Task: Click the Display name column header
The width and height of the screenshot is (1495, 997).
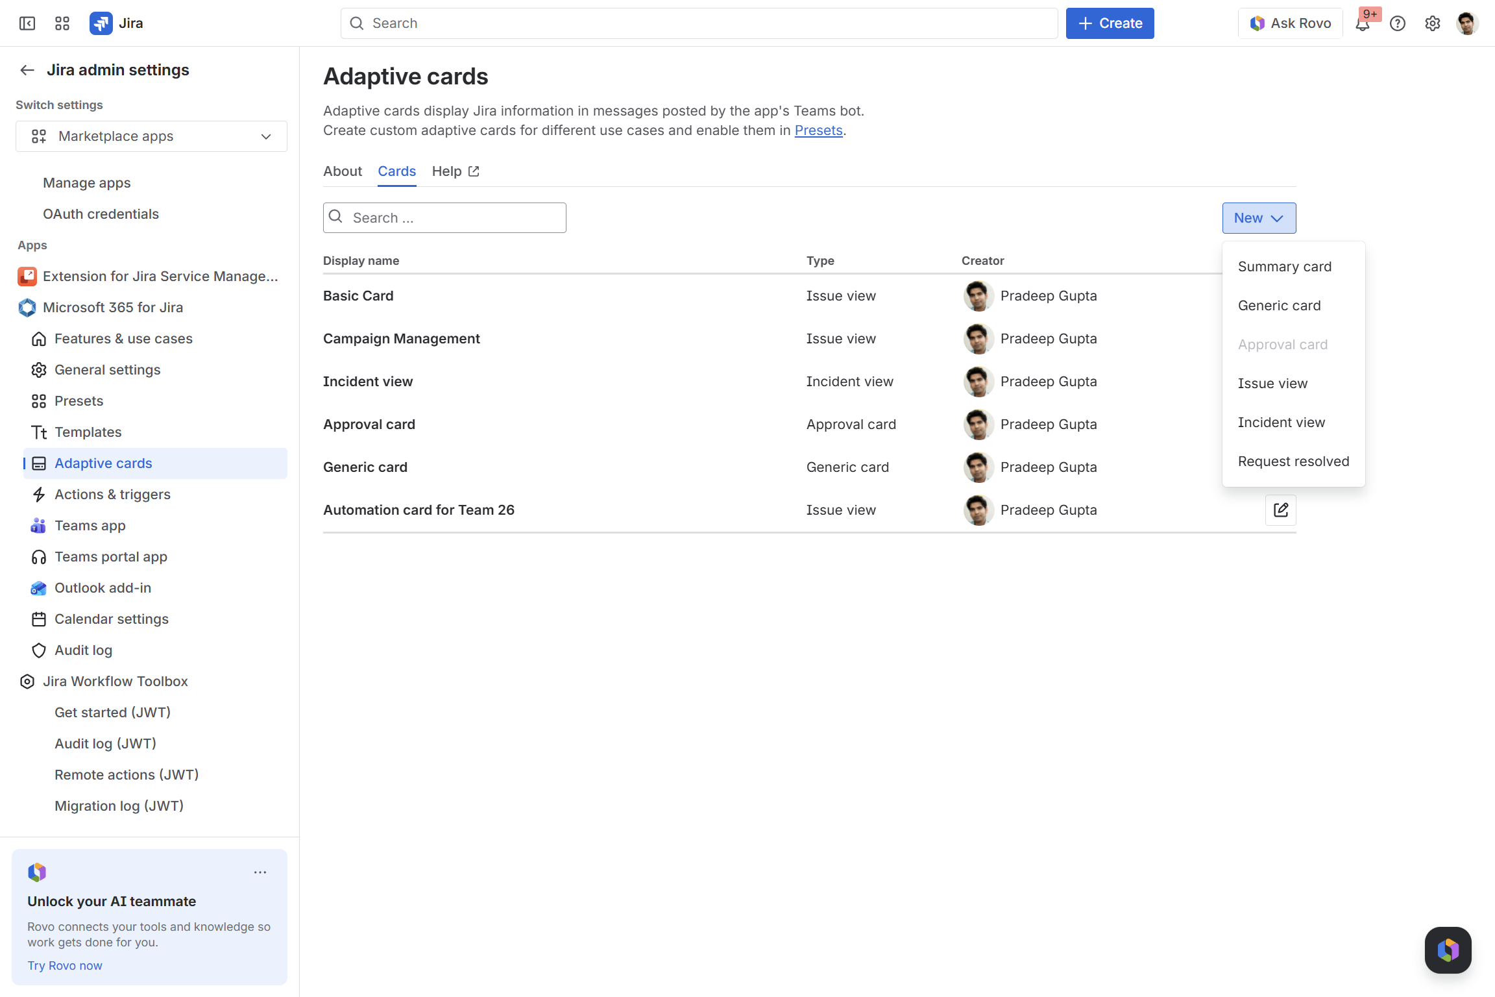Action: tap(361, 261)
